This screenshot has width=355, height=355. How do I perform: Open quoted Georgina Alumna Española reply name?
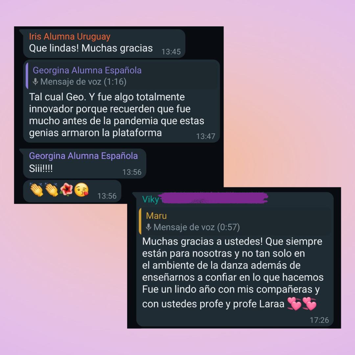(x=87, y=70)
